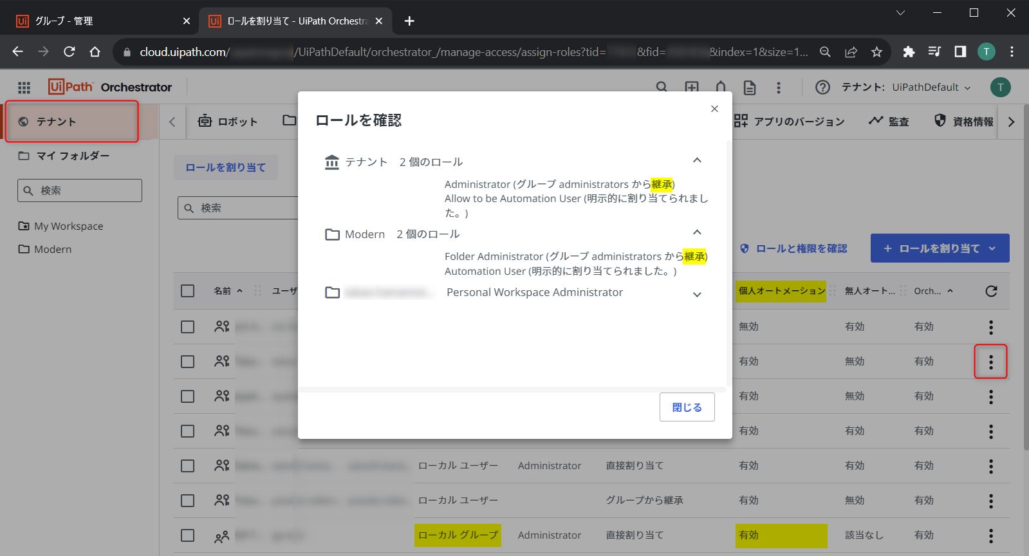
Task: Toggle browser side panel icon
Action: 960,52
